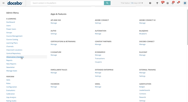
Task: Open Calibration link
Action: [11, 94]
